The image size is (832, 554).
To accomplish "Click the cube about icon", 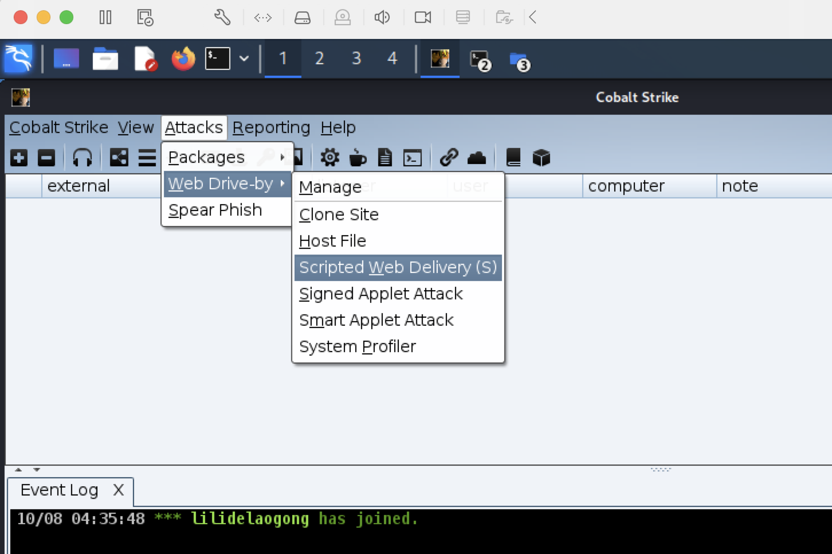I will pyautogui.click(x=541, y=158).
